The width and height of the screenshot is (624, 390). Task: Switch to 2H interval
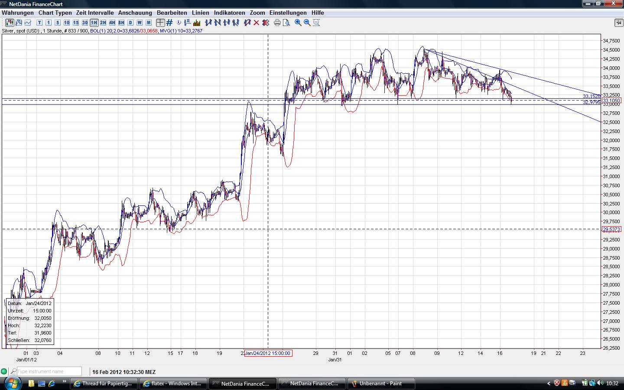pyautogui.click(x=103, y=23)
